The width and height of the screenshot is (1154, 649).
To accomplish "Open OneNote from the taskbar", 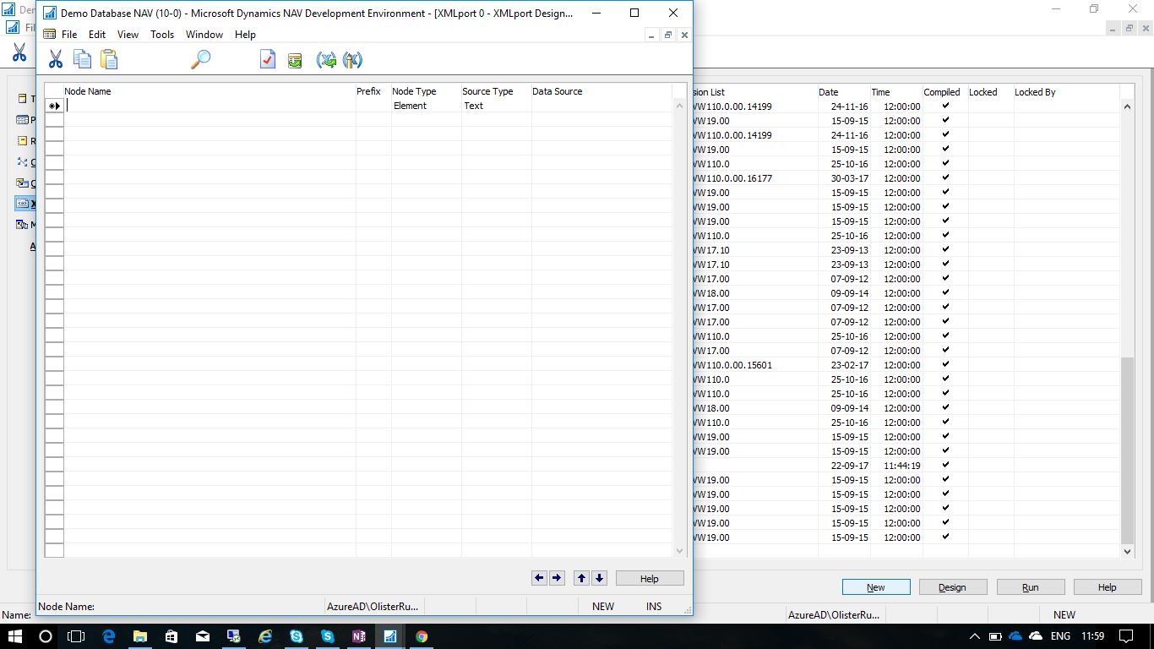I will point(359,636).
